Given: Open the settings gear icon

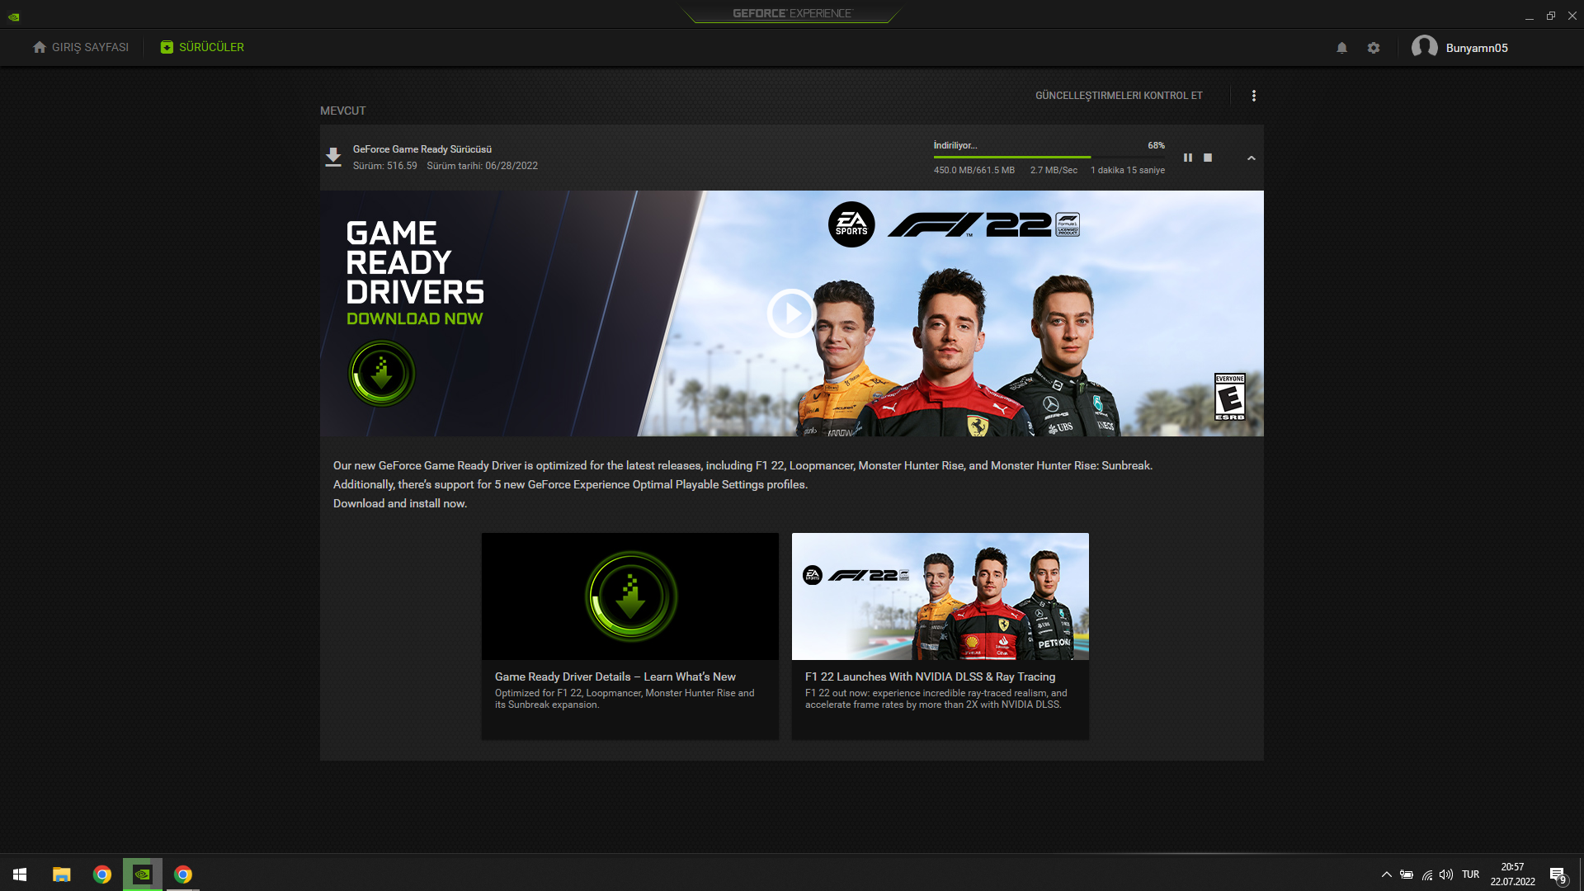Looking at the screenshot, I should coord(1374,48).
